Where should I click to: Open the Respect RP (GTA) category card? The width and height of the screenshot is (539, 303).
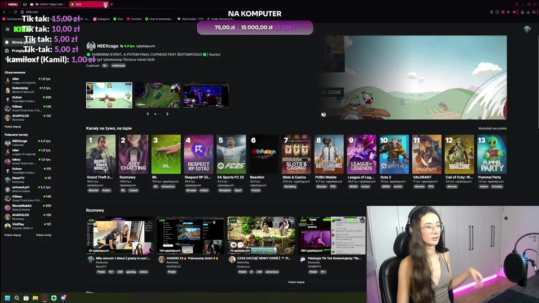(198, 154)
